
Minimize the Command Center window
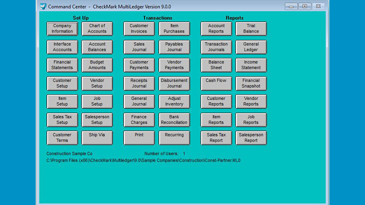pos(291,7)
